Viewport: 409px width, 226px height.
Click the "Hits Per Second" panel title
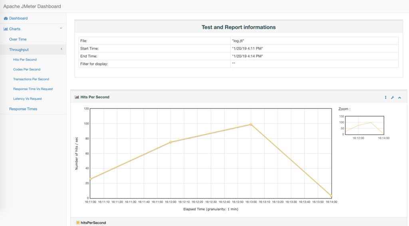95,97
